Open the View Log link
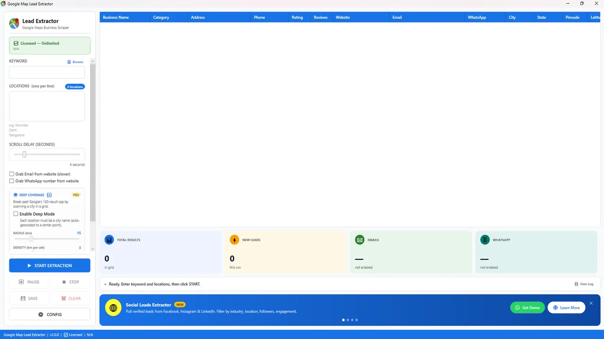This screenshot has width=604, height=339. (x=584, y=284)
